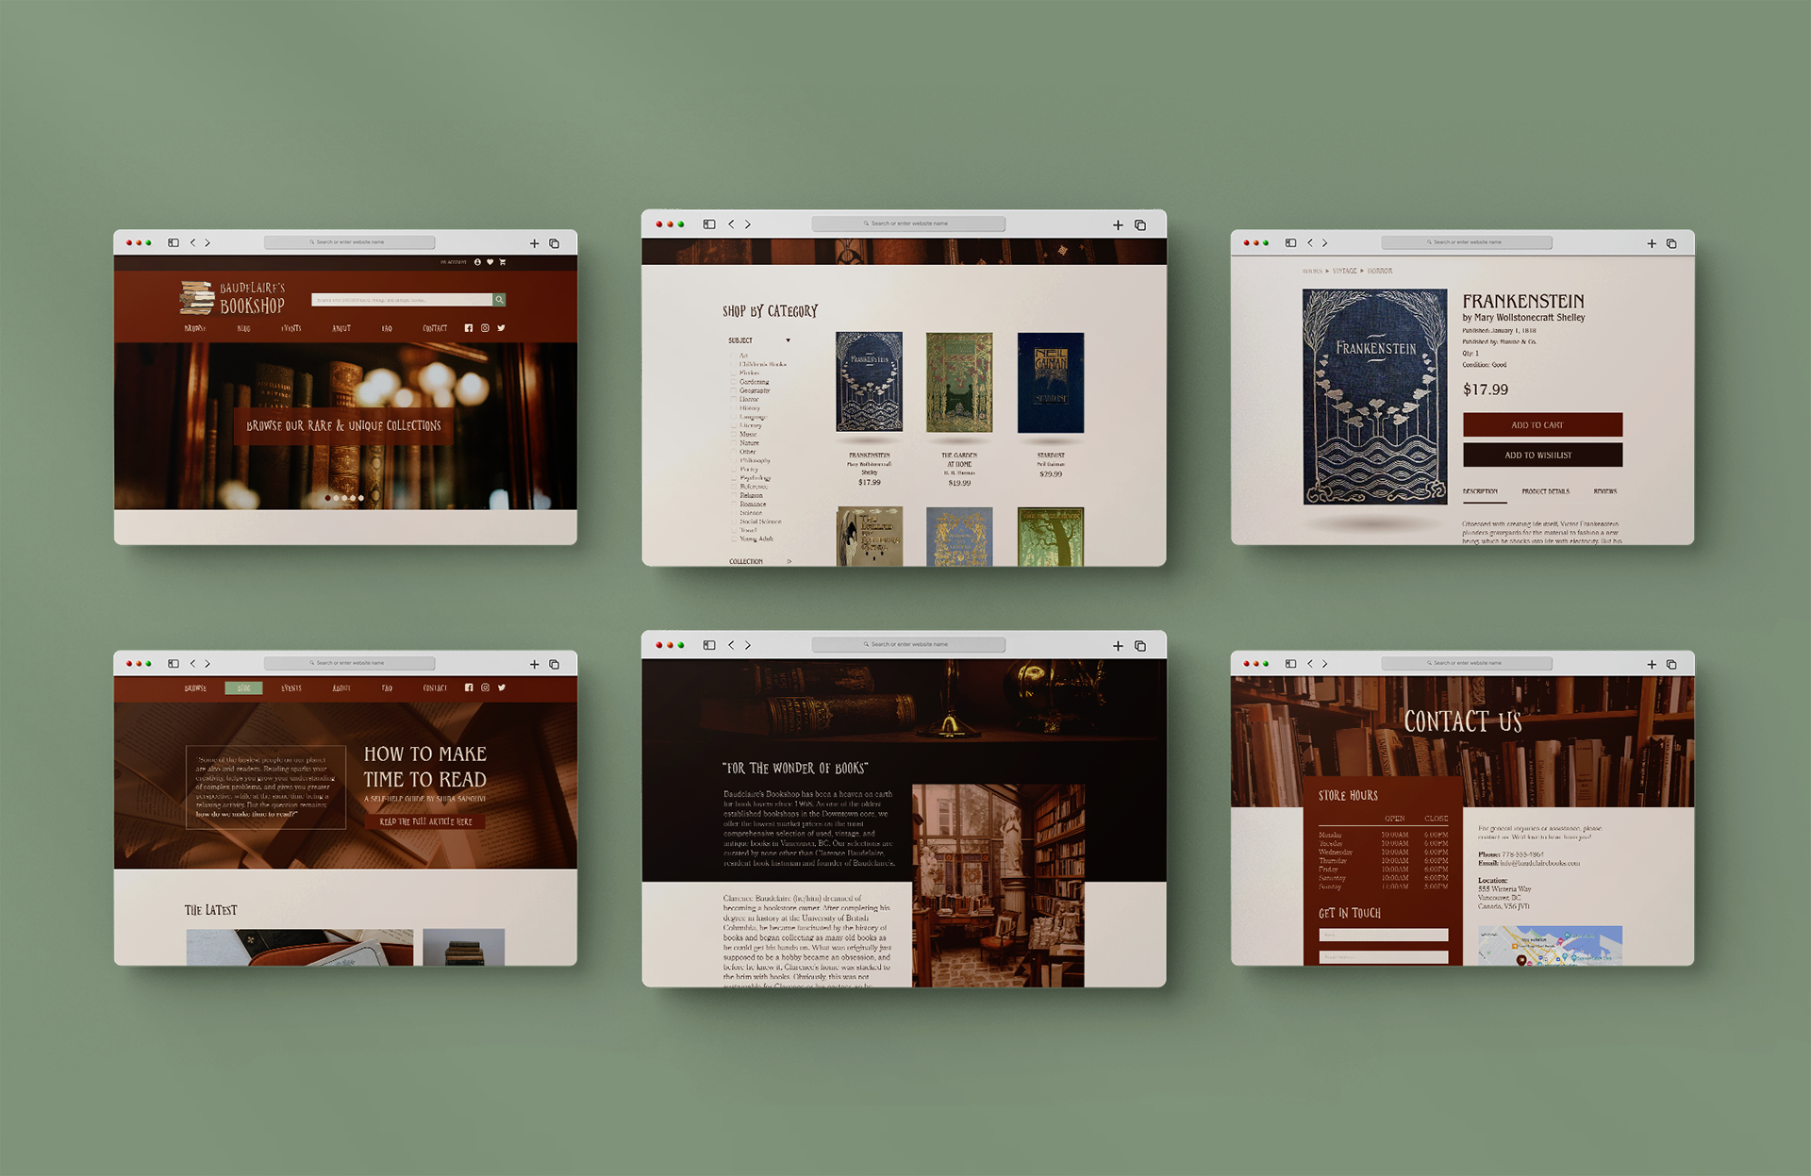1811x1176 pixels.
Task: Click green search magnifier button on home page
Action: tap(499, 300)
